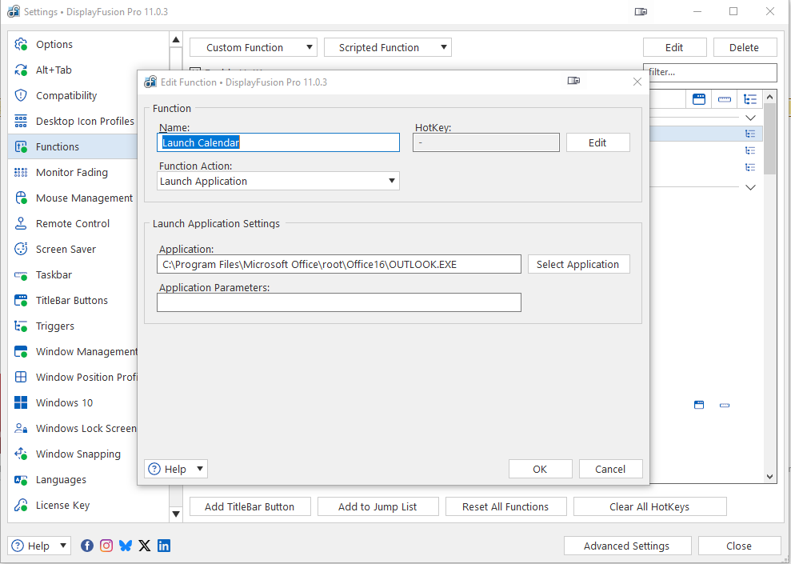This screenshot has height=564, width=791.
Task: Click the X social icon
Action: tap(145, 546)
